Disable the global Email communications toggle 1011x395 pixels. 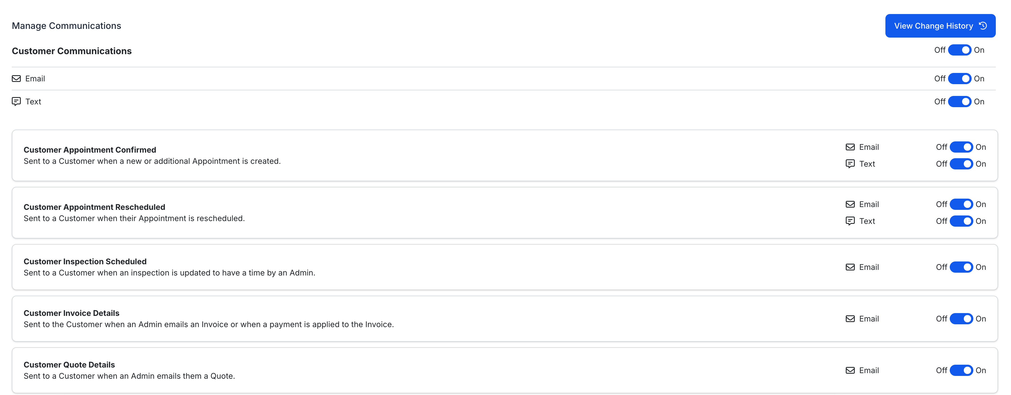click(960, 79)
